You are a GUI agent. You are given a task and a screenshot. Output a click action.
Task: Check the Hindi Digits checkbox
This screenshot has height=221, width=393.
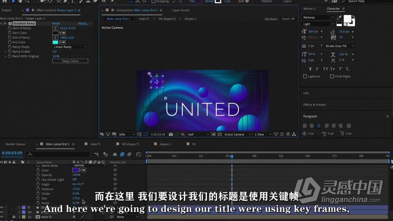click(332, 76)
